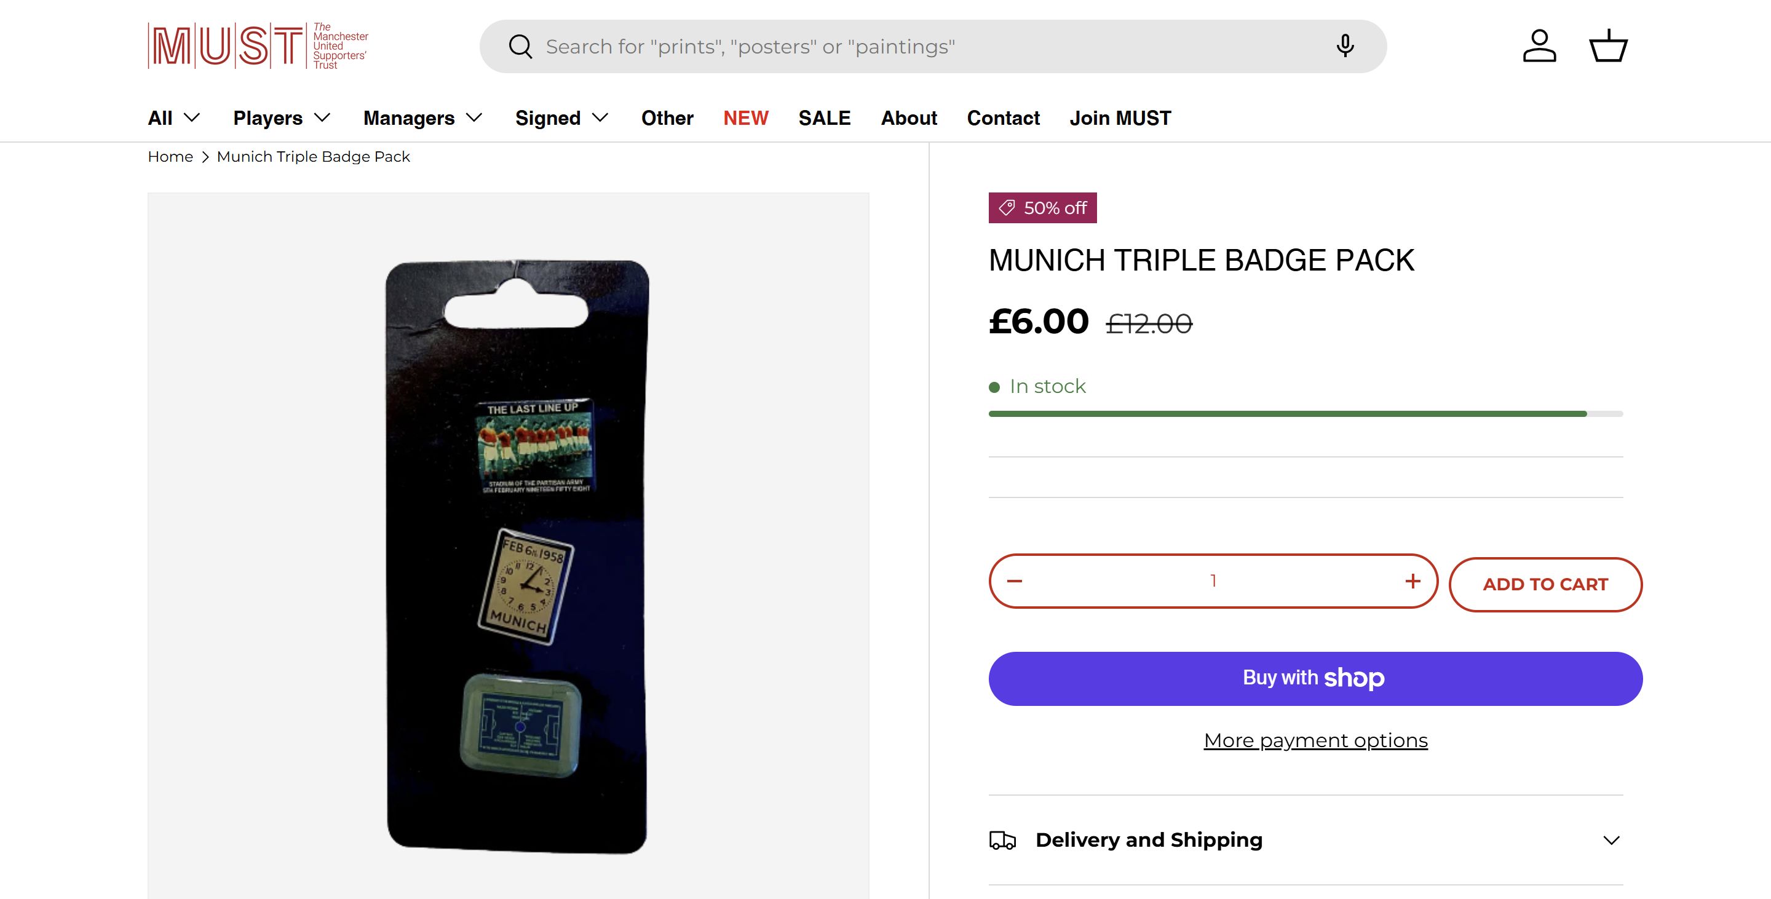Expand the Players menu dropdown

pyautogui.click(x=282, y=118)
